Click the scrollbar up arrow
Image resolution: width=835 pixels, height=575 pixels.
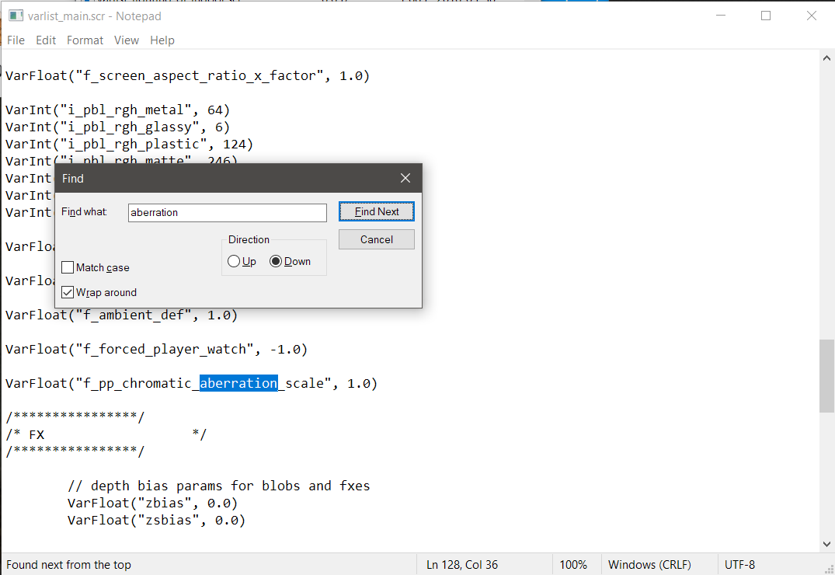(x=826, y=58)
